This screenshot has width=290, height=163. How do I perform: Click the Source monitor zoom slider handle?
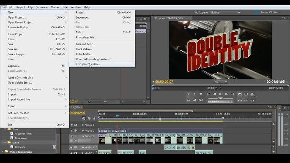pyautogui.click(x=90, y=102)
